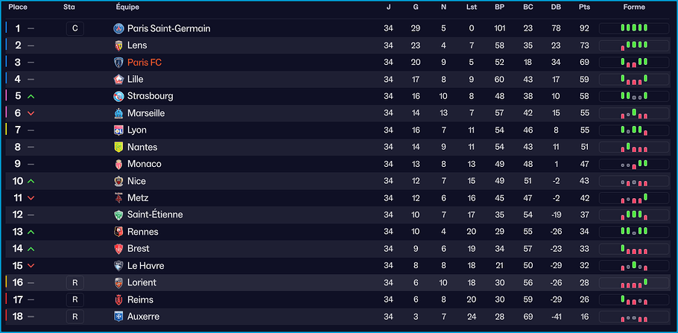Click the Marseille club crest
Viewport: 678px width, 333px height.
(x=118, y=113)
